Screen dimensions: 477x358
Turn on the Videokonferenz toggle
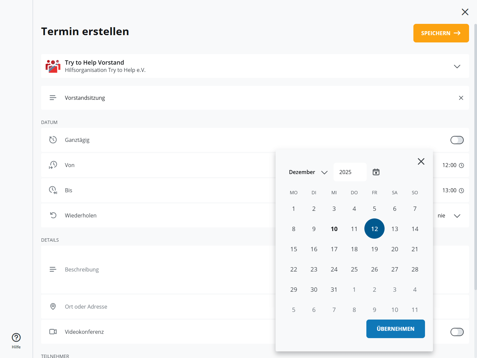point(457,332)
